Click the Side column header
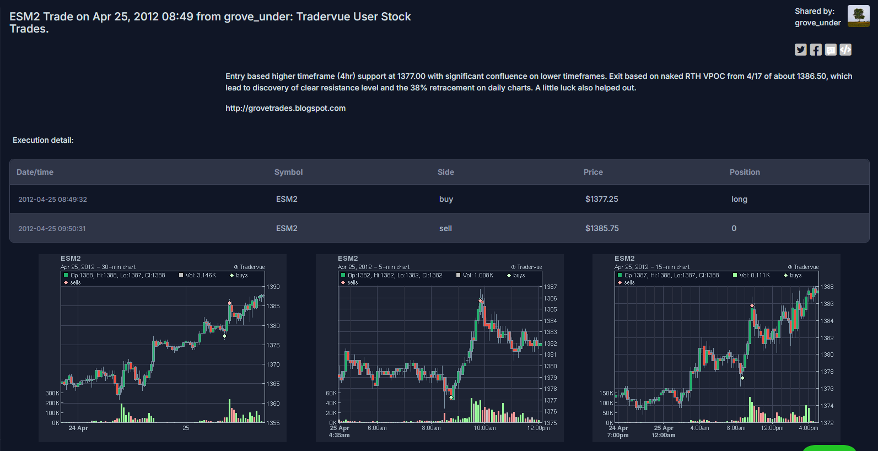 [x=446, y=172]
